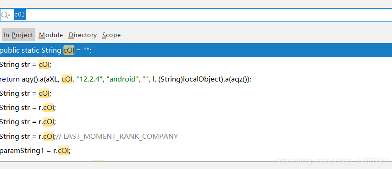Open result with return aqy().a(aXL, cOI

pyautogui.click(x=196, y=79)
